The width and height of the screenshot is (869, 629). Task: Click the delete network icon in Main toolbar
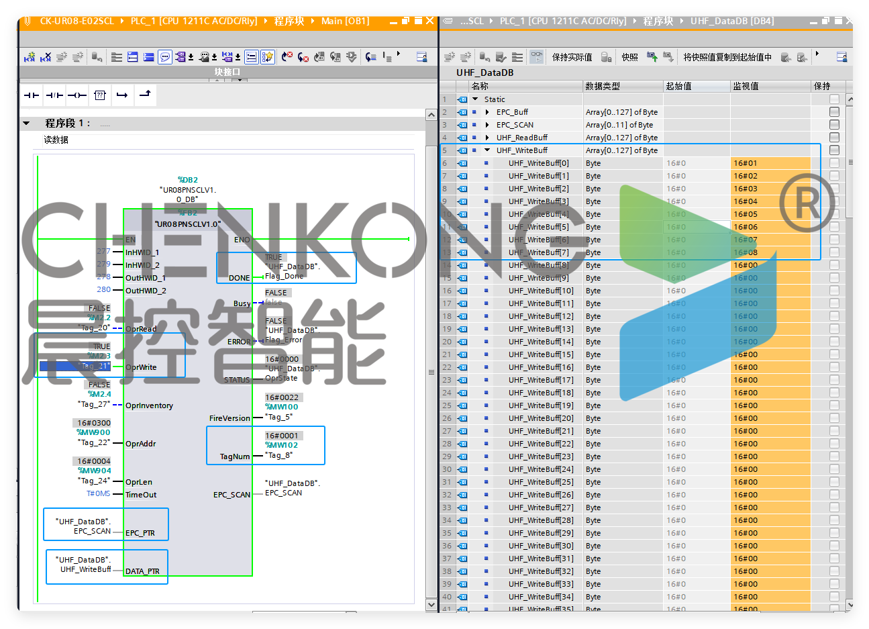click(x=46, y=57)
